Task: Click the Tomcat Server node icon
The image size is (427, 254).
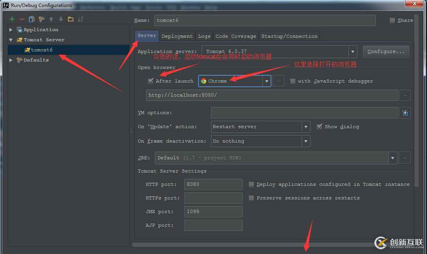Action: pyautogui.click(x=19, y=40)
